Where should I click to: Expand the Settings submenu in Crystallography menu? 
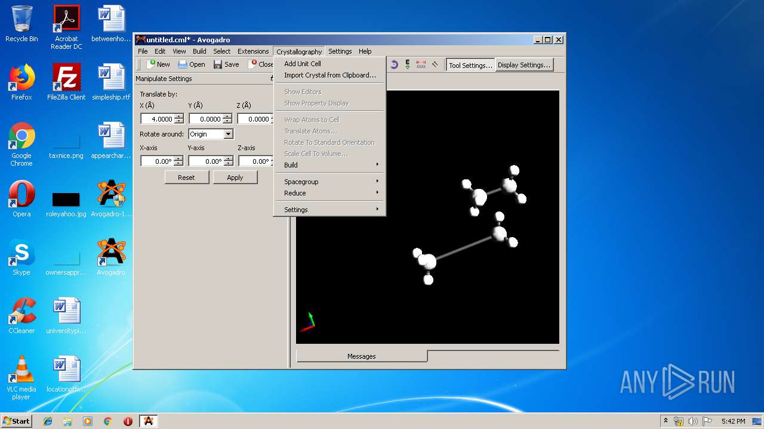(x=329, y=210)
